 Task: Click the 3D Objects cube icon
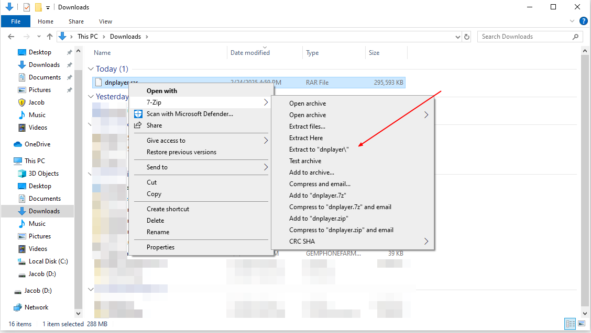coord(22,174)
